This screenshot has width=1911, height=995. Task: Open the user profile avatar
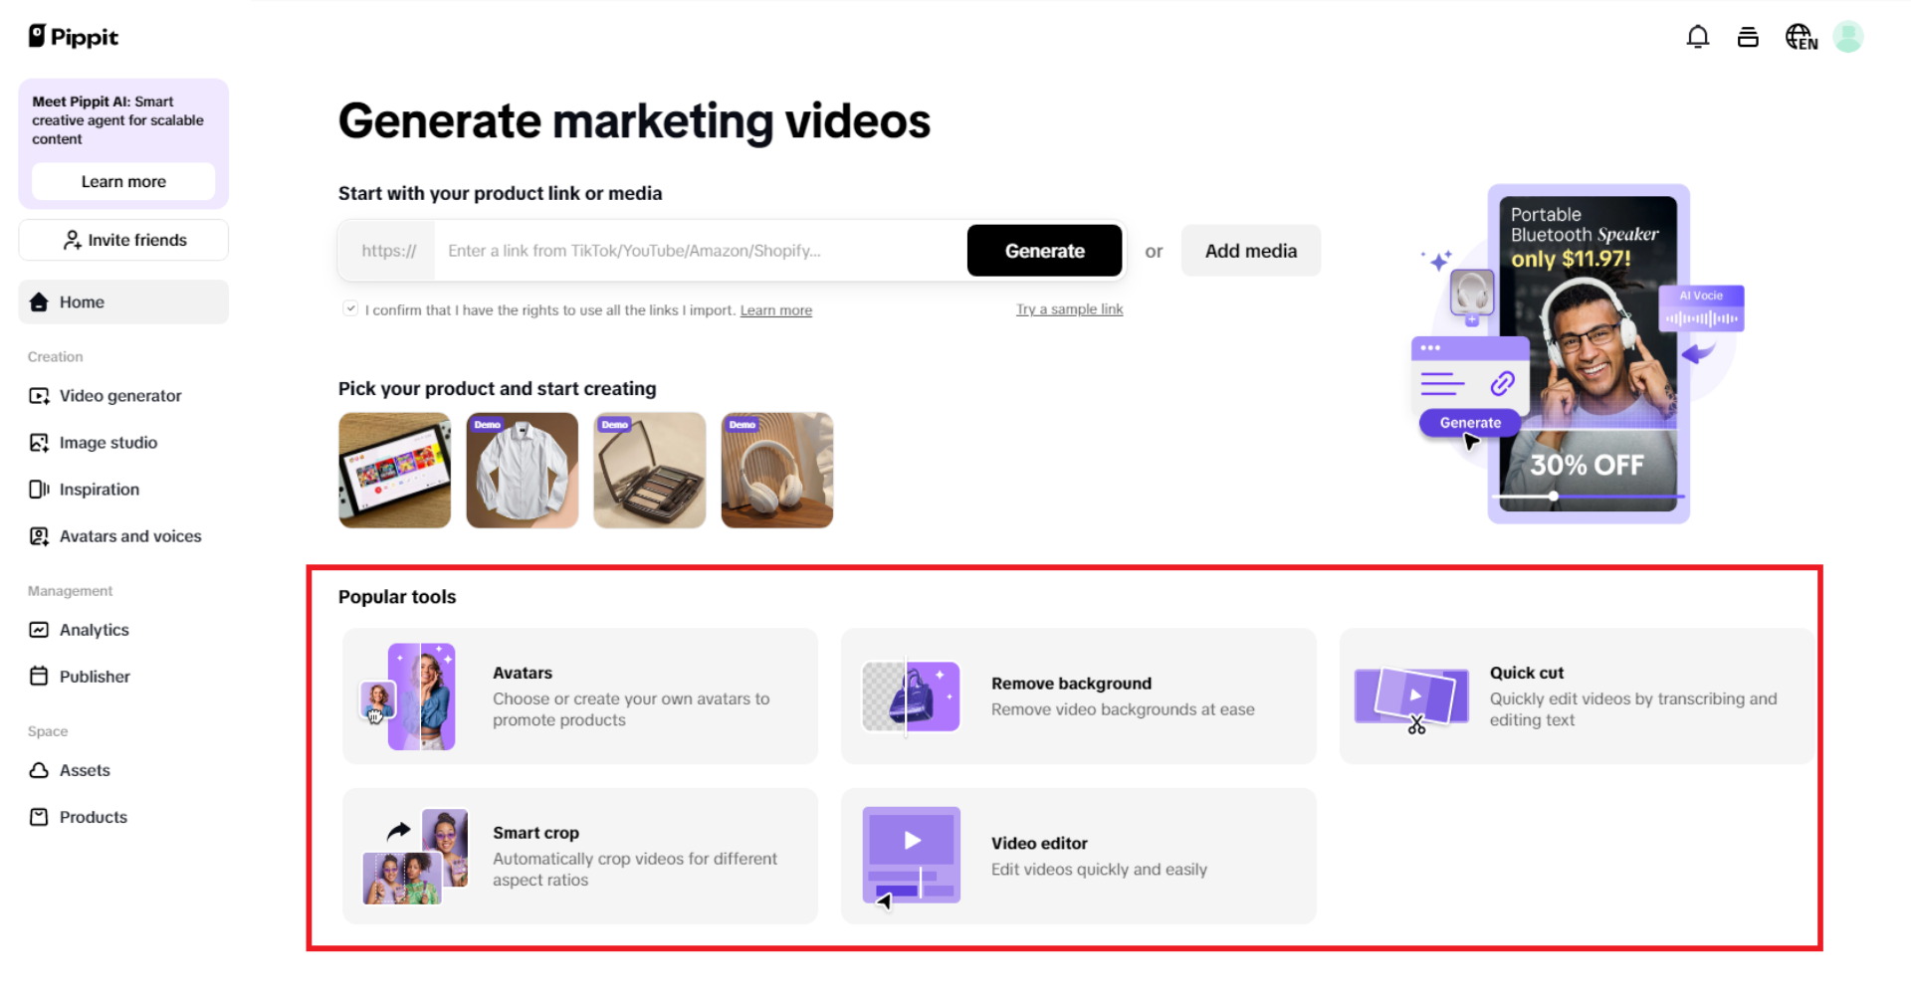pos(1848,37)
